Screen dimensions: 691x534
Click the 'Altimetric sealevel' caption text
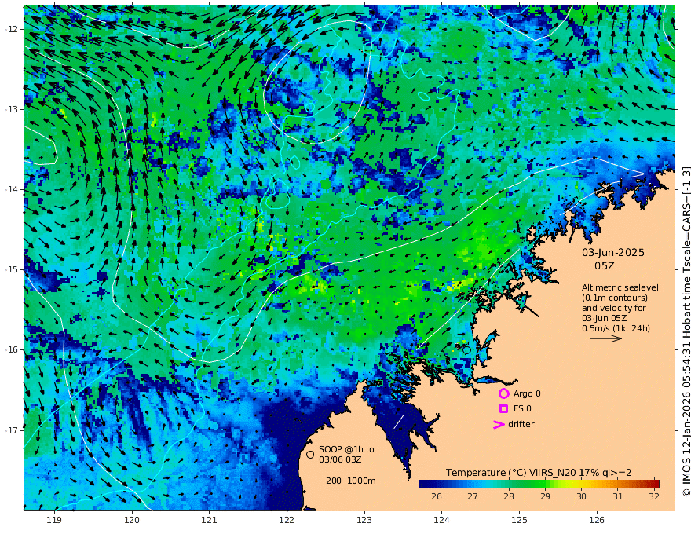(620, 287)
